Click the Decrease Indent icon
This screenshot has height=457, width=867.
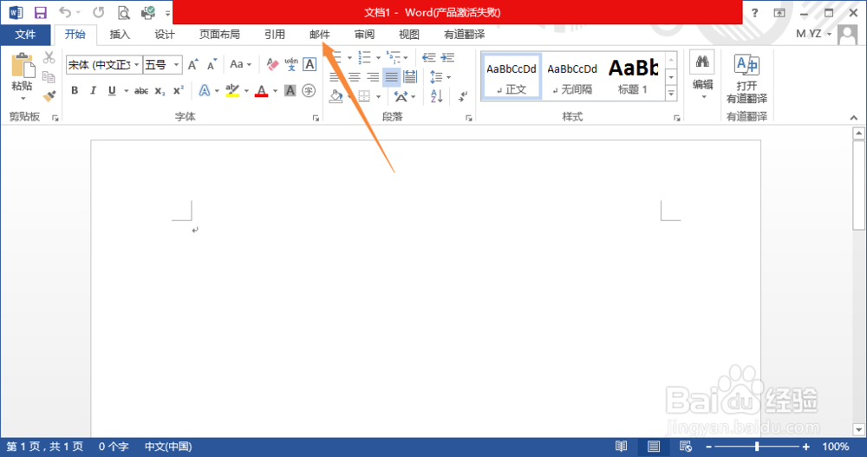click(x=428, y=57)
